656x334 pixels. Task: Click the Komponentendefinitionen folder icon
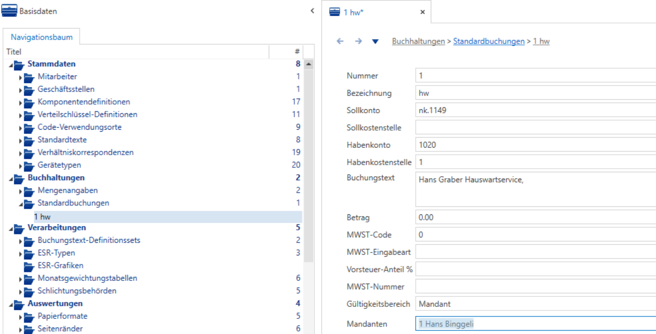pyautogui.click(x=29, y=102)
